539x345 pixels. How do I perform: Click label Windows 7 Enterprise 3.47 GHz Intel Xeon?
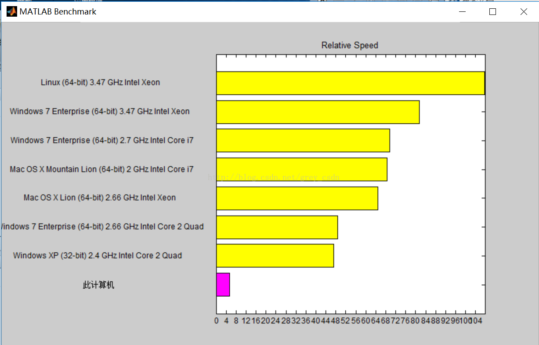[x=100, y=111]
